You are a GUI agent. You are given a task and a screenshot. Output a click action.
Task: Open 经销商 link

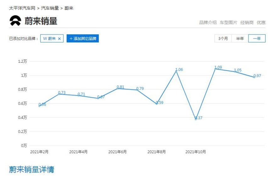247,22
